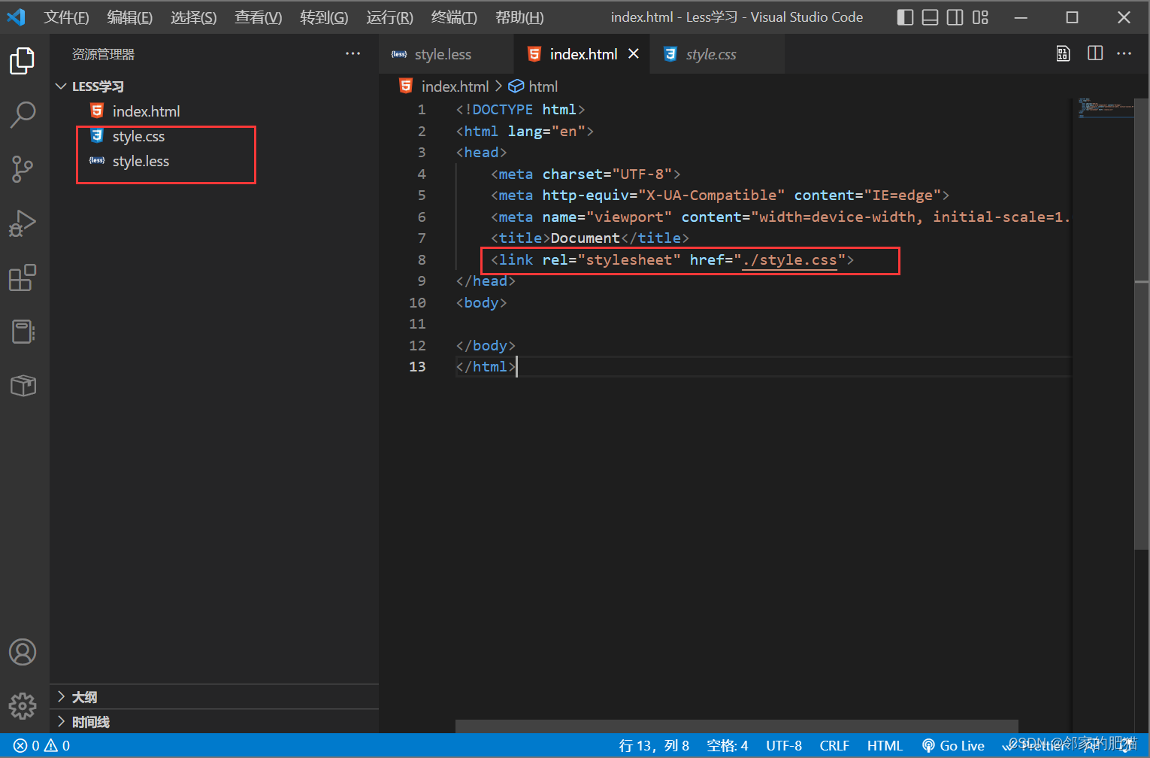Image resolution: width=1150 pixels, height=758 pixels.
Task: Open Run and Debug view
Action: (x=23, y=223)
